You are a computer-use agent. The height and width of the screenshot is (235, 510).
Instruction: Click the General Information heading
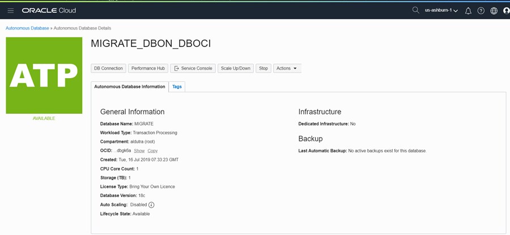coord(133,112)
